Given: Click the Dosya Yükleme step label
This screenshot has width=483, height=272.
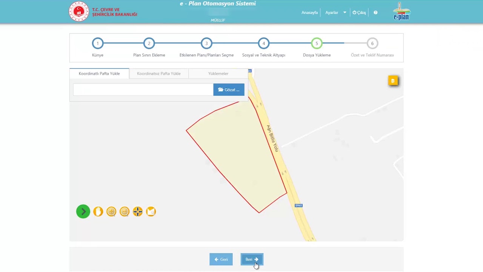Looking at the screenshot, I should pyautogui.click(x=317, y=55).
